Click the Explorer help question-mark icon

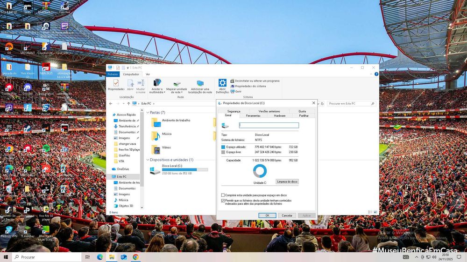tap(376, 74)
